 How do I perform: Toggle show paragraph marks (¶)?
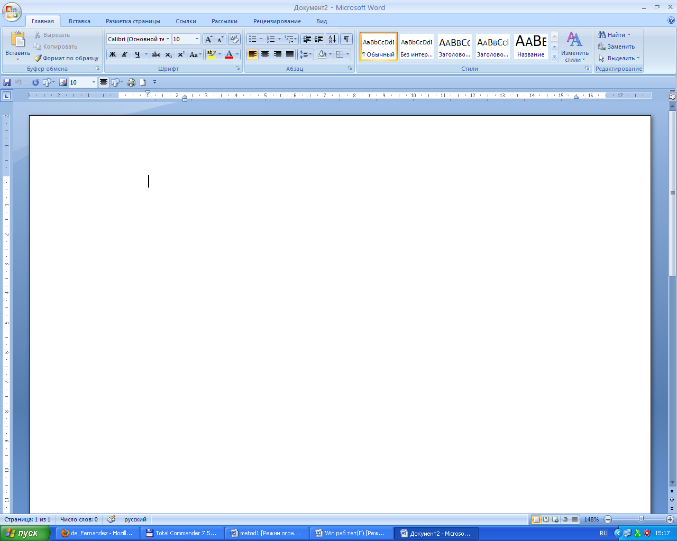346,39
